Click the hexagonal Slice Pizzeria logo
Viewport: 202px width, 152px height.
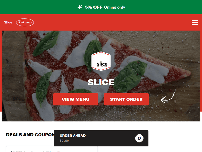[101, 61]
